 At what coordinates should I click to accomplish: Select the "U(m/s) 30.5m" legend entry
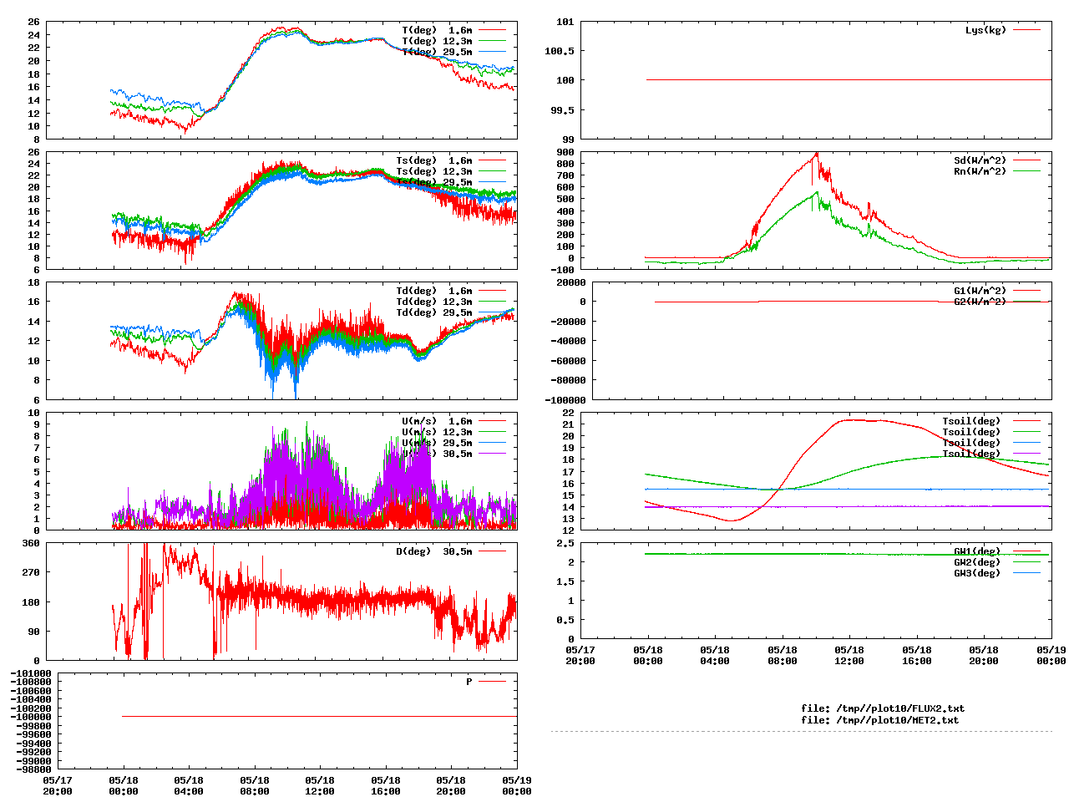tap(437, 454)
